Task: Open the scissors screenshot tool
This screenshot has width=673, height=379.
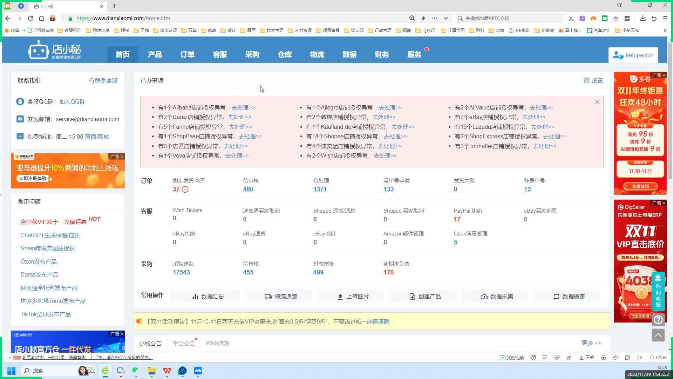Action: tap(571, 18)
